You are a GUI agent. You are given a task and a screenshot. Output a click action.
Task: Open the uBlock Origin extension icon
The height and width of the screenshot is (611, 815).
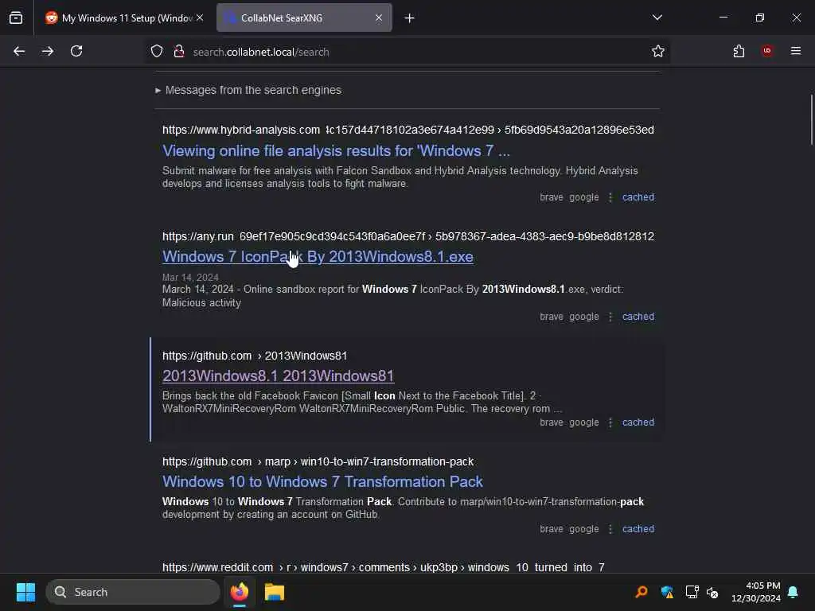pos(767,51)
